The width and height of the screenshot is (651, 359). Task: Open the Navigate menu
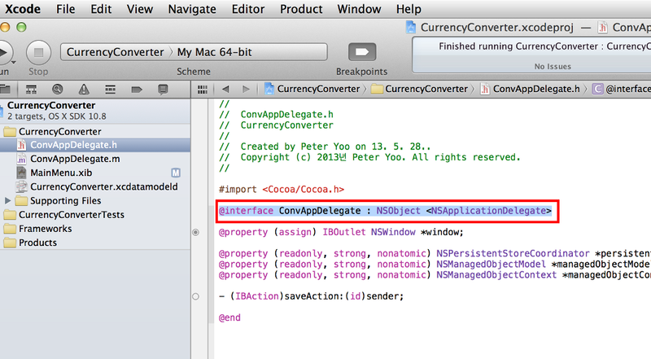191,9
